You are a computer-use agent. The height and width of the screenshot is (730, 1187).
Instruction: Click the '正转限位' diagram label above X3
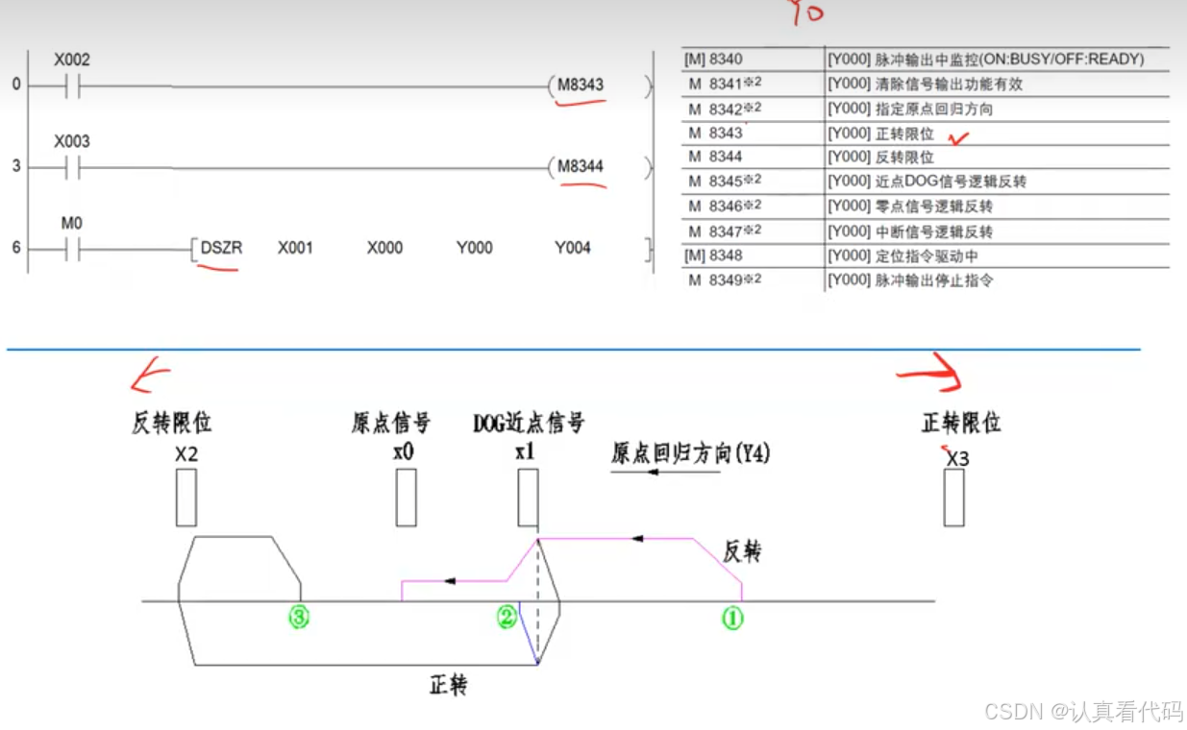pyautogui.click(x=961, y=423)
